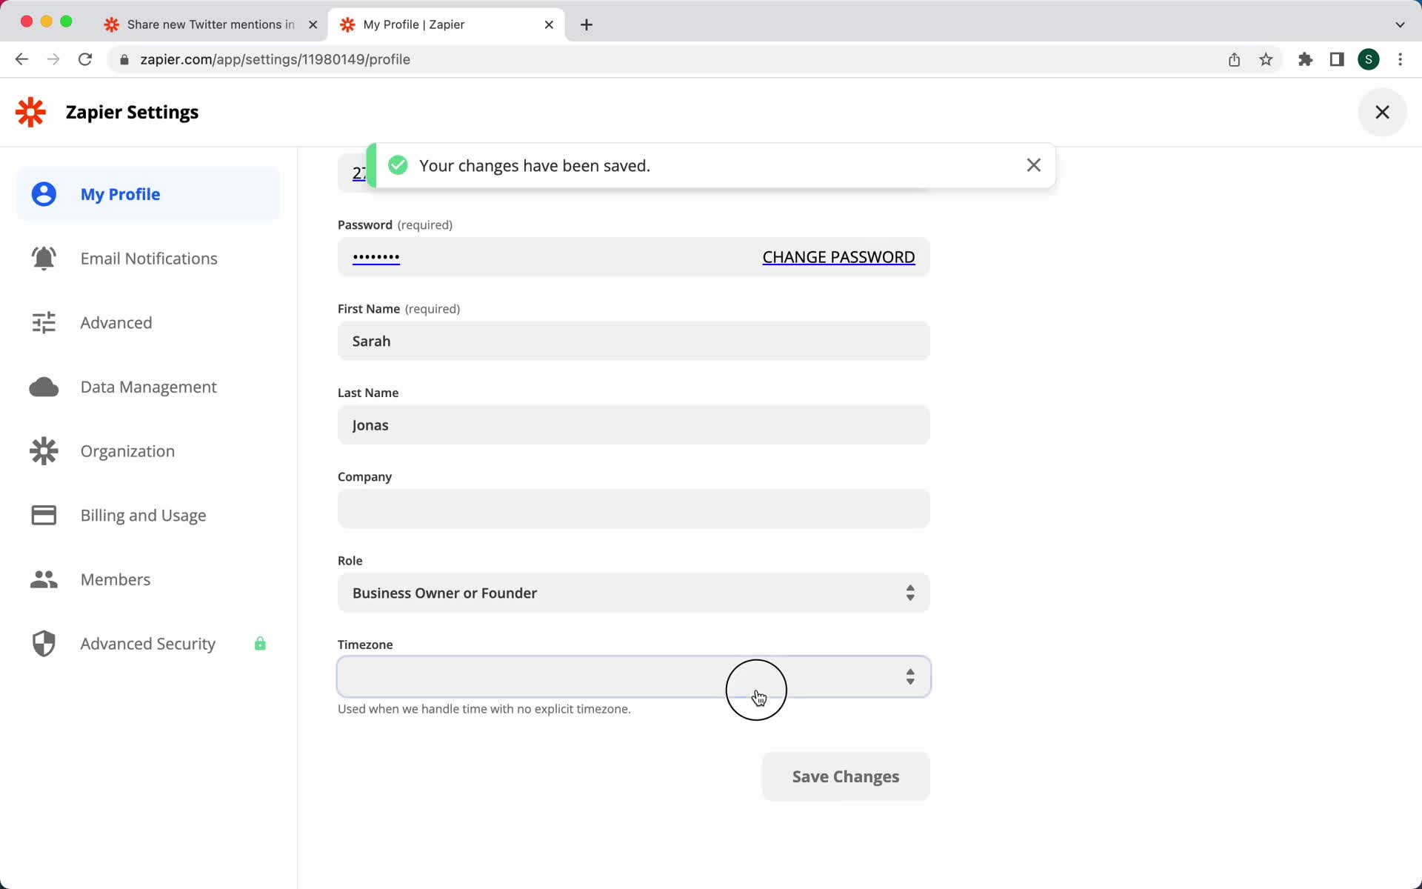Click the Members sidebar icon
This screenshot has width=1422, height=889.
coord(43,579)
